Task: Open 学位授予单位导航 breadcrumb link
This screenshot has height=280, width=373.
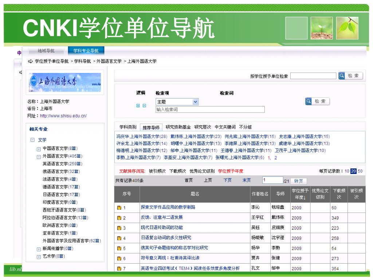Action: [52, 61]
